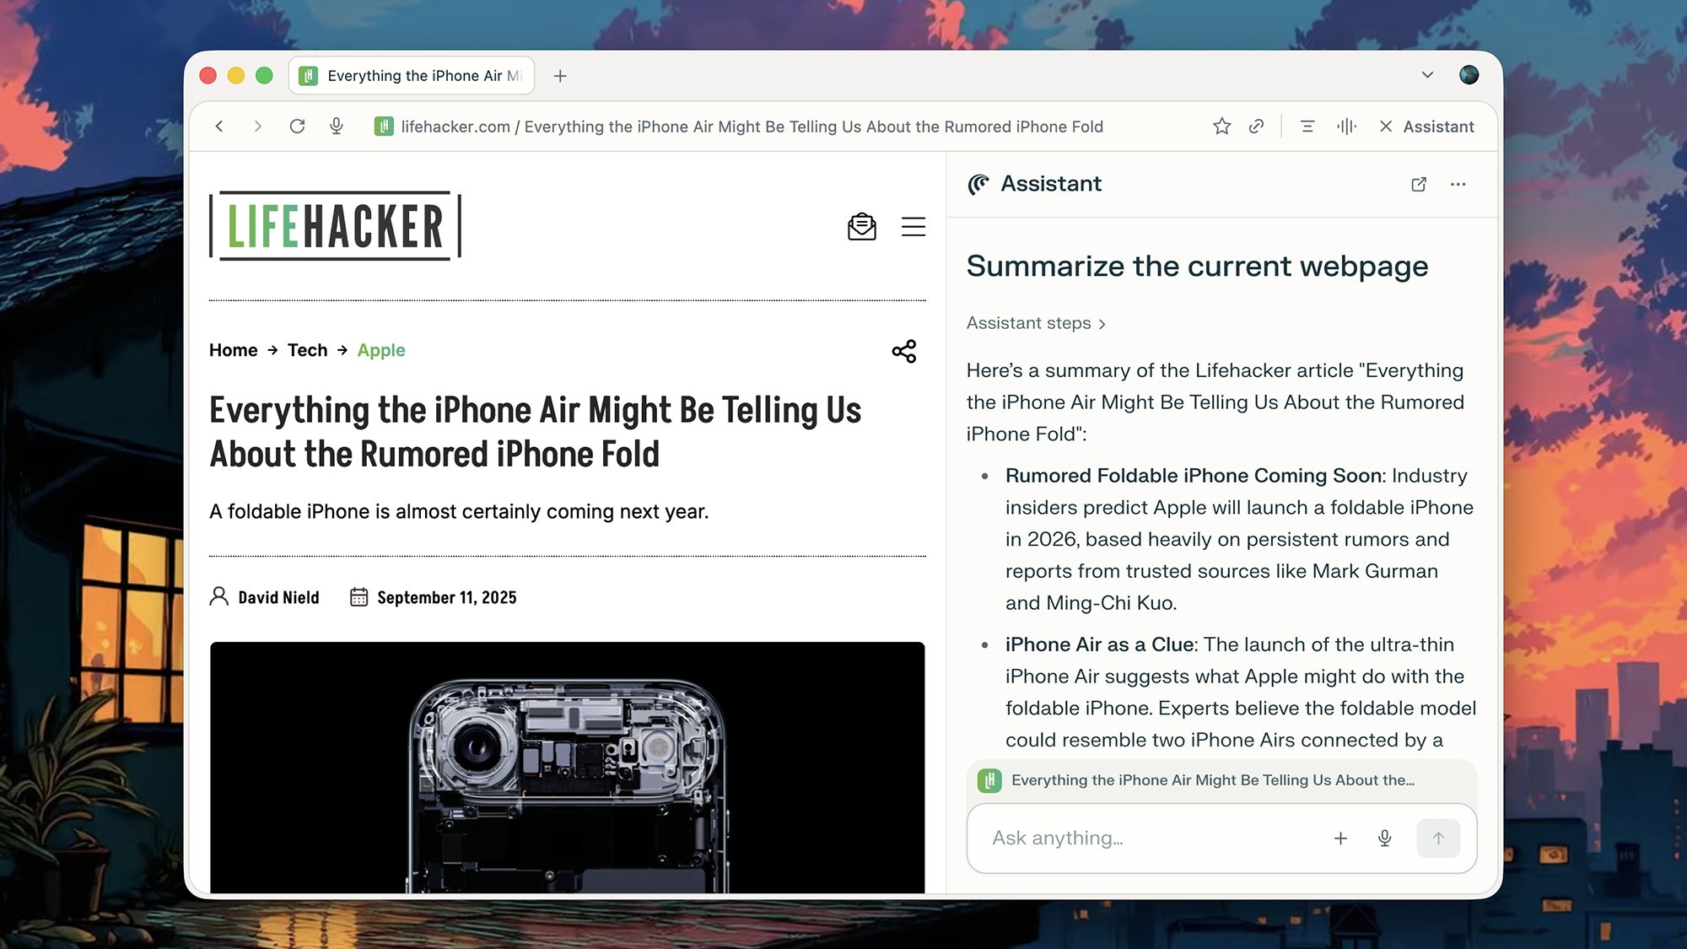Viewport: 1687px width, 949px height.
Task: Expand Assistant steps
Action: 1036,323
